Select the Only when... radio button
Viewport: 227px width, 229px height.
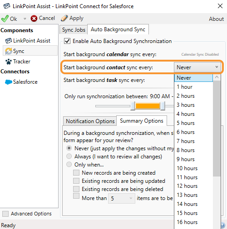69,164
